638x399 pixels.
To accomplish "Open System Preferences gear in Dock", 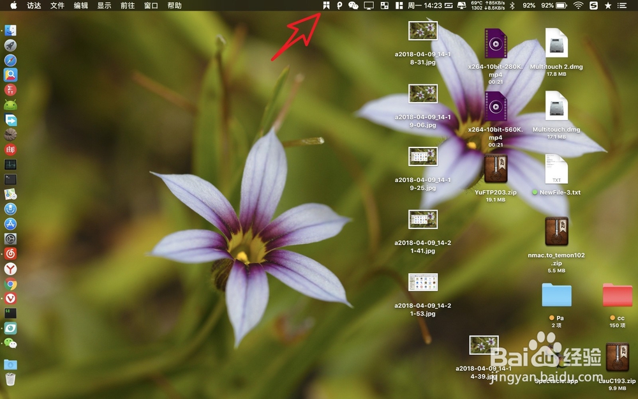I will click(x=10, y=239).
